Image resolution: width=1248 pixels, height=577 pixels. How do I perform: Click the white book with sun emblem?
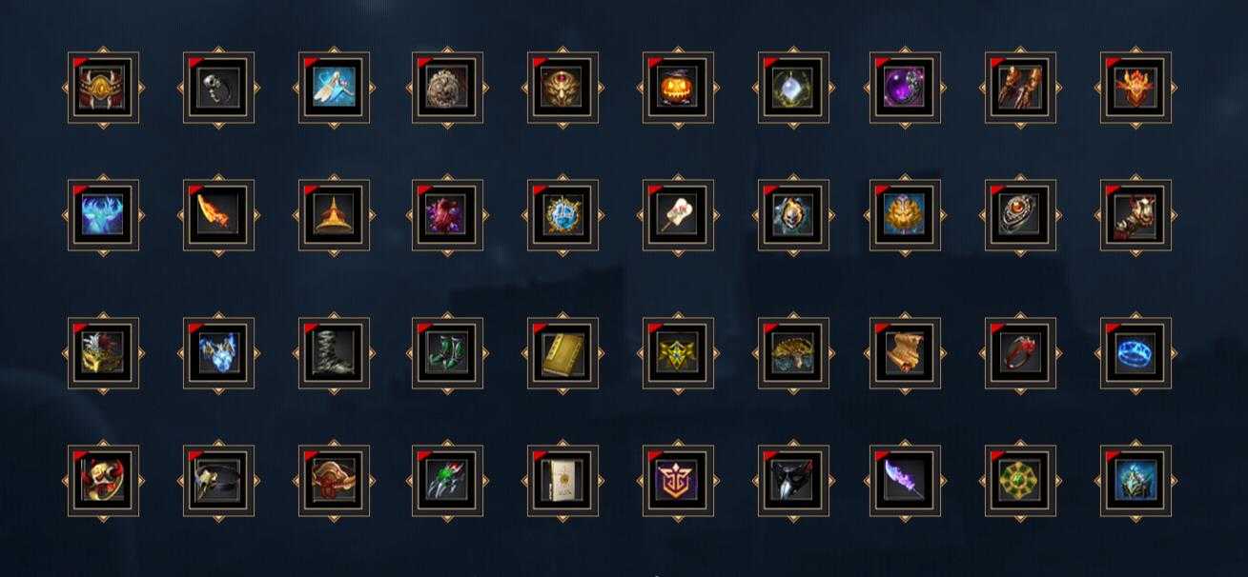click(x=563, y=481)
